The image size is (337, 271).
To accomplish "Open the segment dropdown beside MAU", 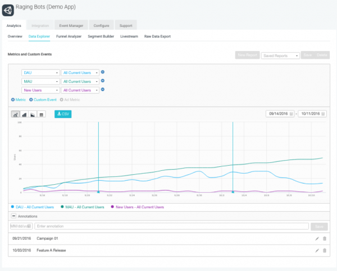I will pos(80,81).
